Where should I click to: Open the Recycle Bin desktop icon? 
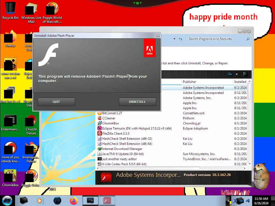pyautogui.click(x=10, y=10)
